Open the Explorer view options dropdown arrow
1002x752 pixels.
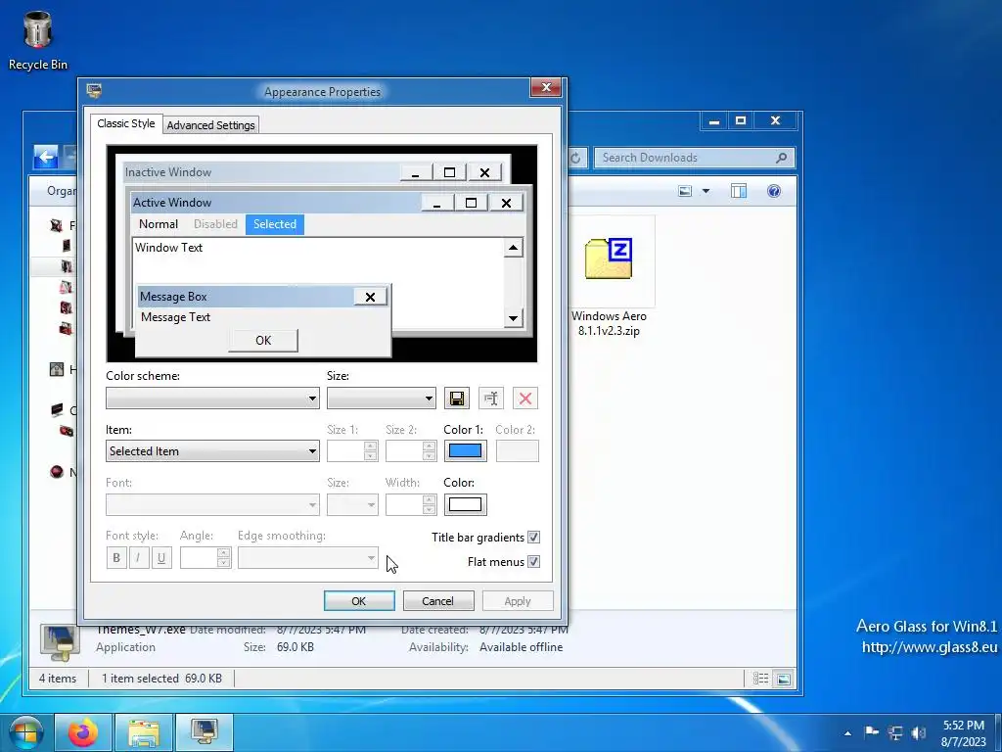(706, 191)
